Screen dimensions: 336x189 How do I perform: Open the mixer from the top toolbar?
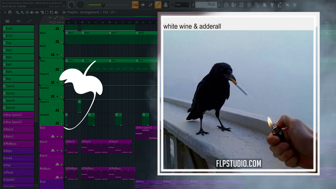pos(249,4)
